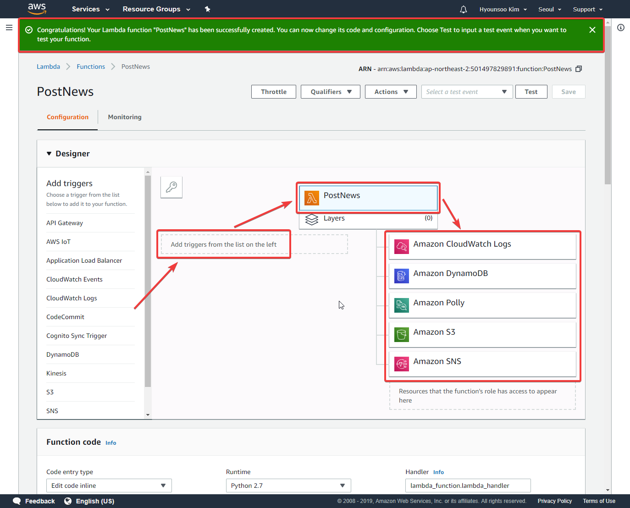The image size is (630, 508).
Task: Open the Privacy Policy link
Action: [555, 501]
